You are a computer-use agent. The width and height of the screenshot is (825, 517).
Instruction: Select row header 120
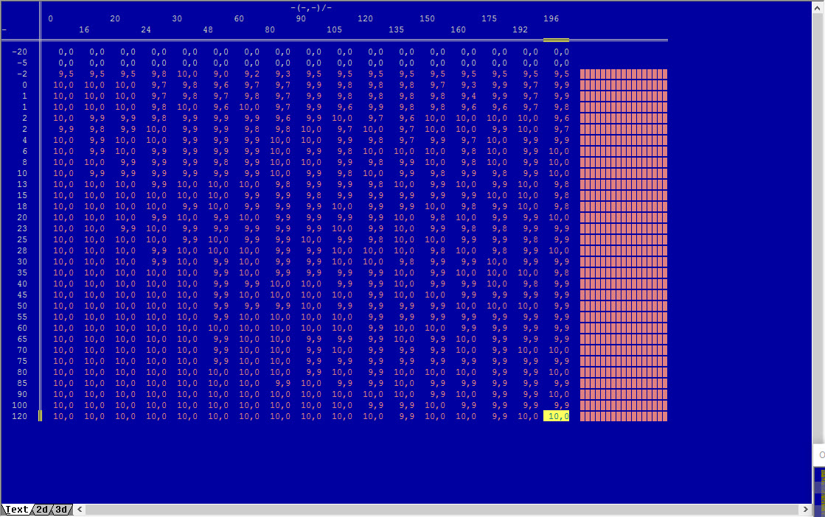(19, 416)
